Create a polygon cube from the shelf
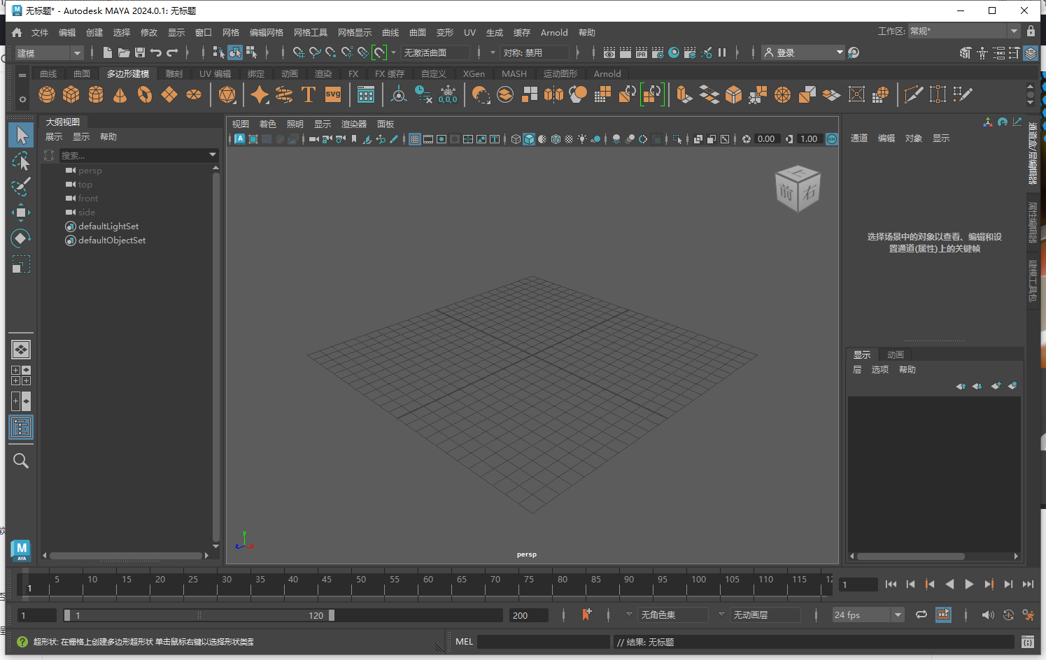 (71, 94)
